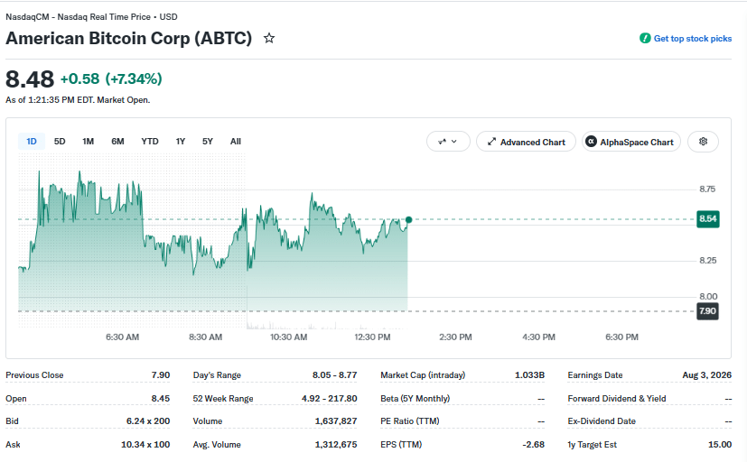
Task: Click the Open value 8.45
Action: pos(161,398)
